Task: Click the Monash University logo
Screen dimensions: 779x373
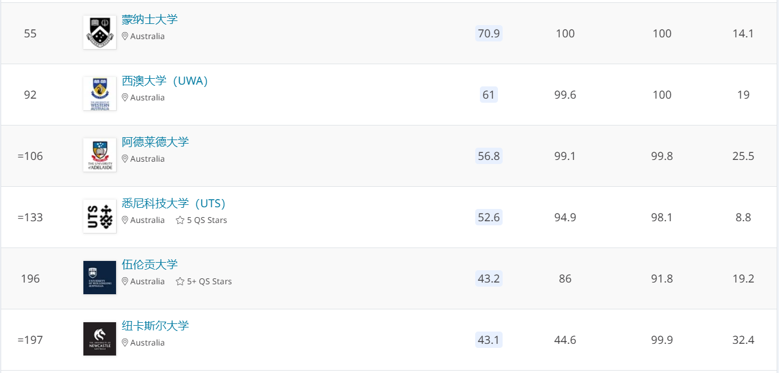Action: tap(100, 32)
